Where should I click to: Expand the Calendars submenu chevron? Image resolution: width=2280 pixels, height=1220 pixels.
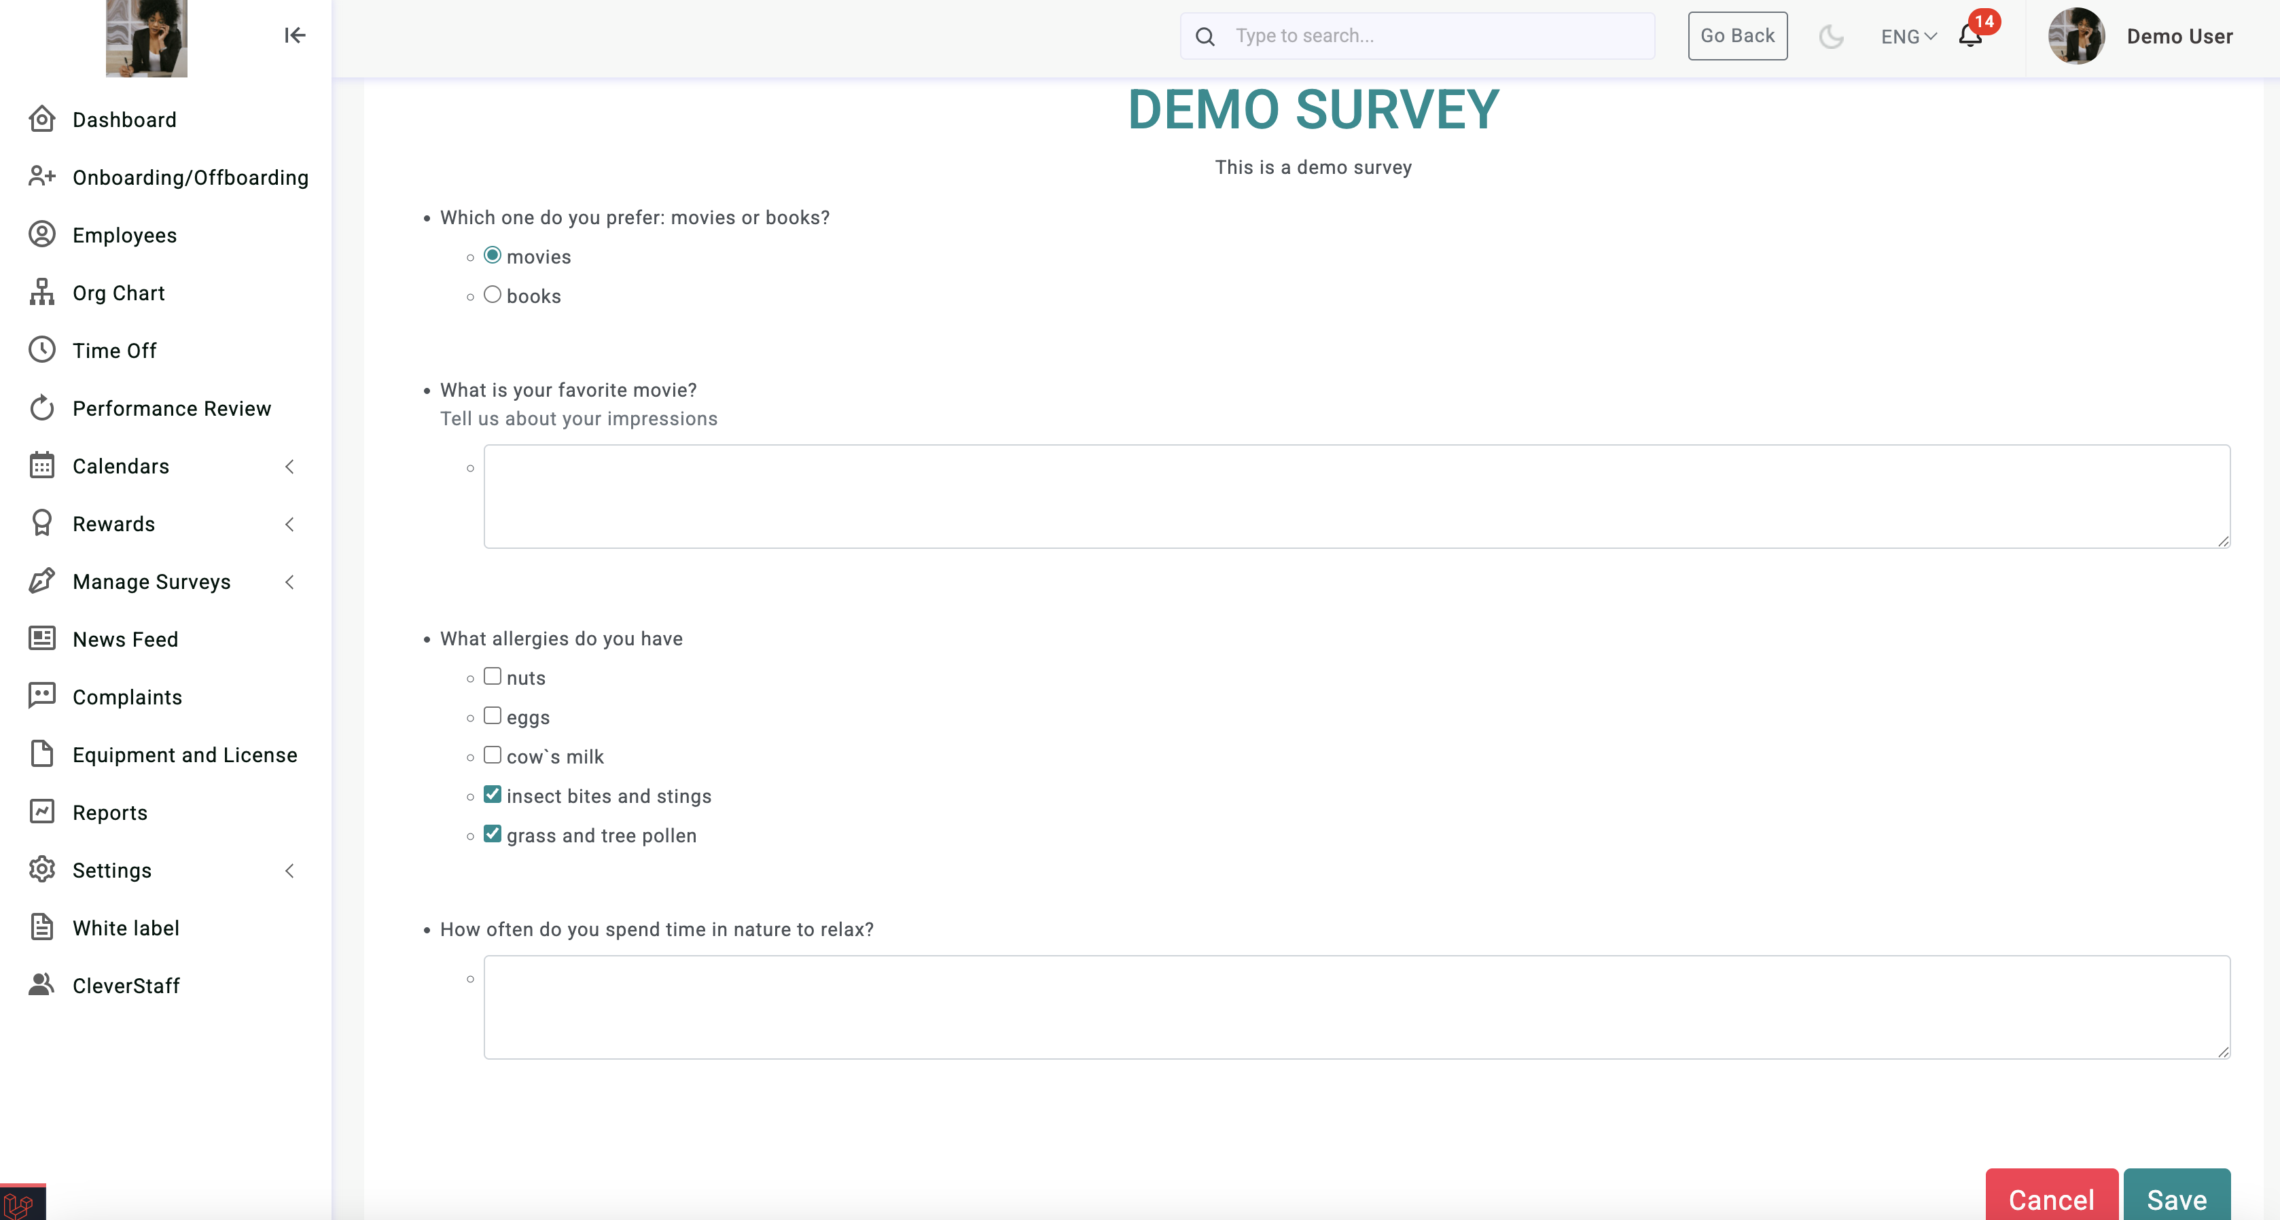click(x=289, y=466)
